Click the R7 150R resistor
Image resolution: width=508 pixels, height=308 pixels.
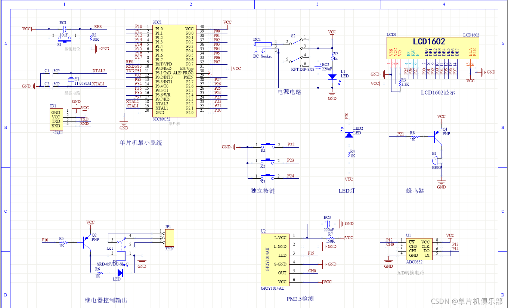pyautogui.click(x=330, y=238)
